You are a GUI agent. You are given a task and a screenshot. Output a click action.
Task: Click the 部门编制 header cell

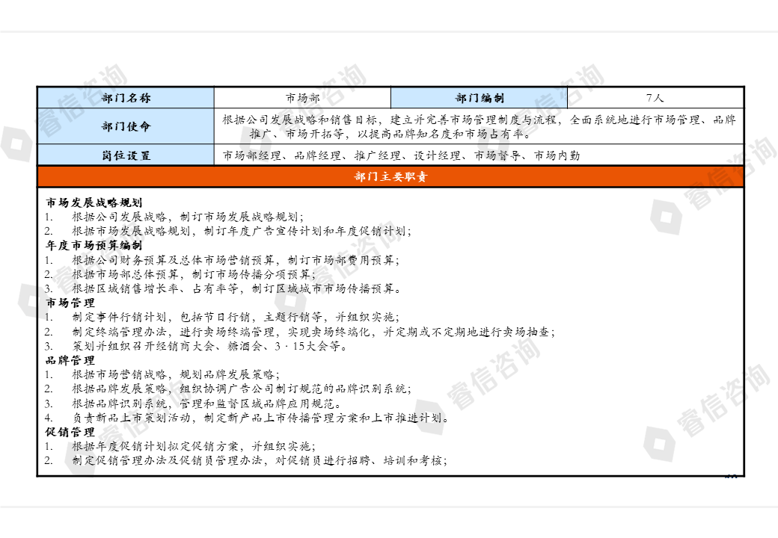(x=479, y=98)
